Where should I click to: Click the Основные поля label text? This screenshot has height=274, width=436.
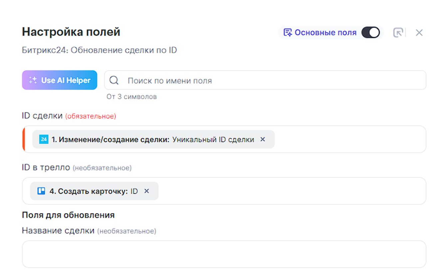[325, 33]
